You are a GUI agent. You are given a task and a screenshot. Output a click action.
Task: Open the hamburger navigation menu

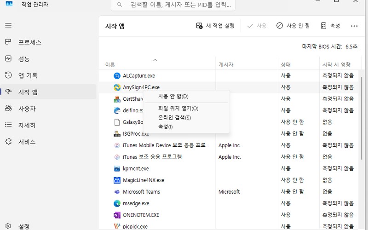pos(8,25)
